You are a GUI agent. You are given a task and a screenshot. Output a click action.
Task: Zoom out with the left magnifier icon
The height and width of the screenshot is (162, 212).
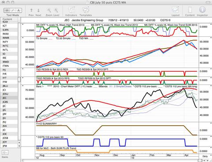(49, 10)
